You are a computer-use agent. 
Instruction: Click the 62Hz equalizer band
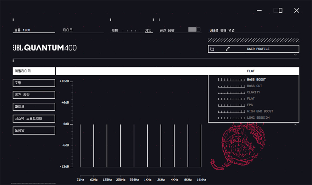point(94,146)
